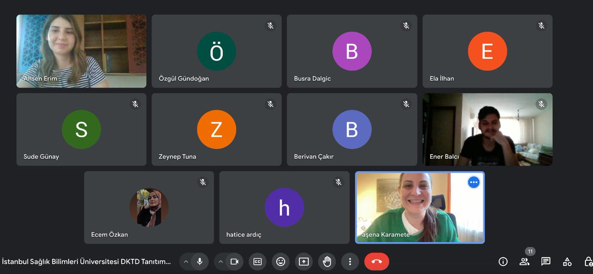This screenshot has width=593, height=274.
Task: Click the purple h avatar of hatice ardıç
Action: coord(284,207)
